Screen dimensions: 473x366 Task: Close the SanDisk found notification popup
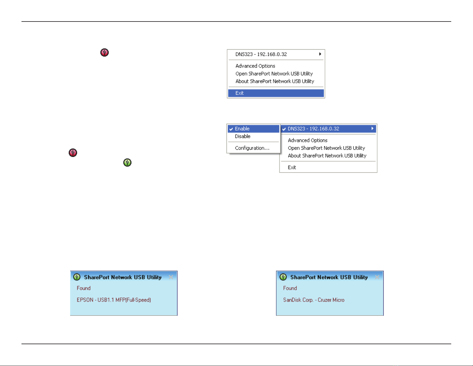377,277
